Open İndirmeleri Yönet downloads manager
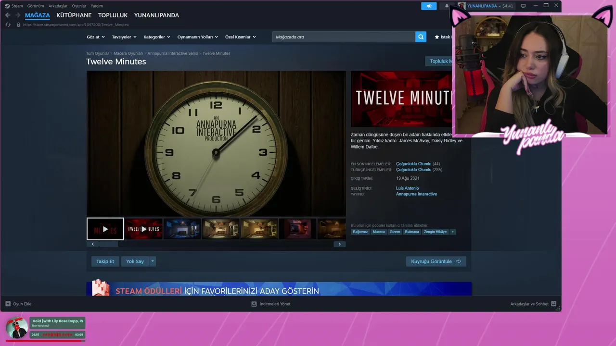Viewport: 616px width, 346px height. [x=271, y=304]
